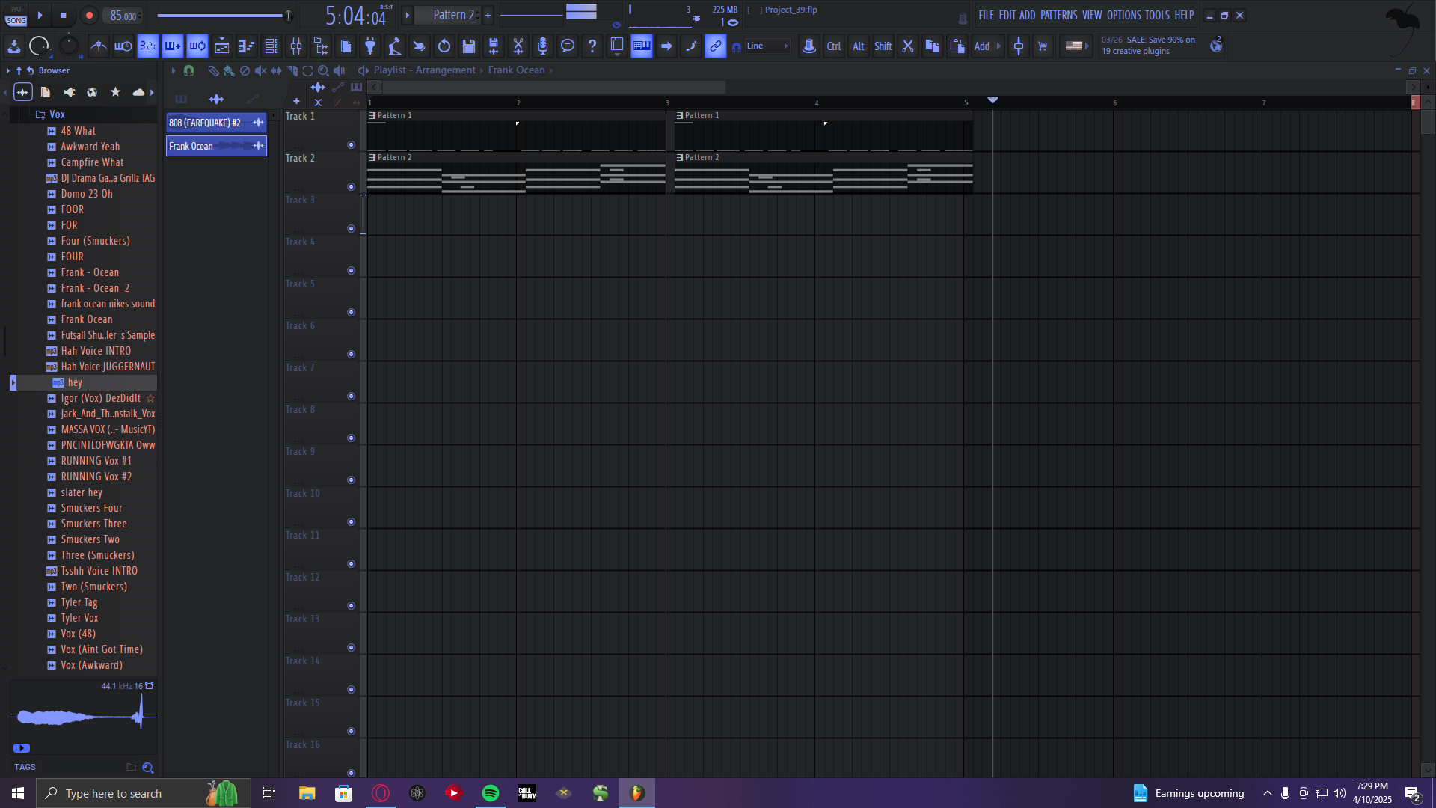Click the microphone recording icon

point(543,46)
